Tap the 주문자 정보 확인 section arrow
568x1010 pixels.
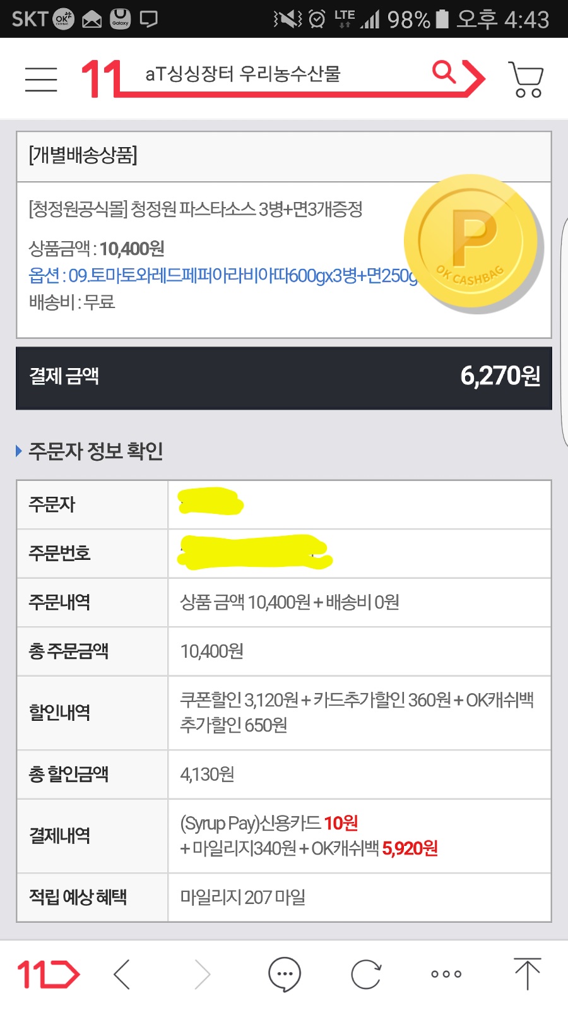(19, 451)
